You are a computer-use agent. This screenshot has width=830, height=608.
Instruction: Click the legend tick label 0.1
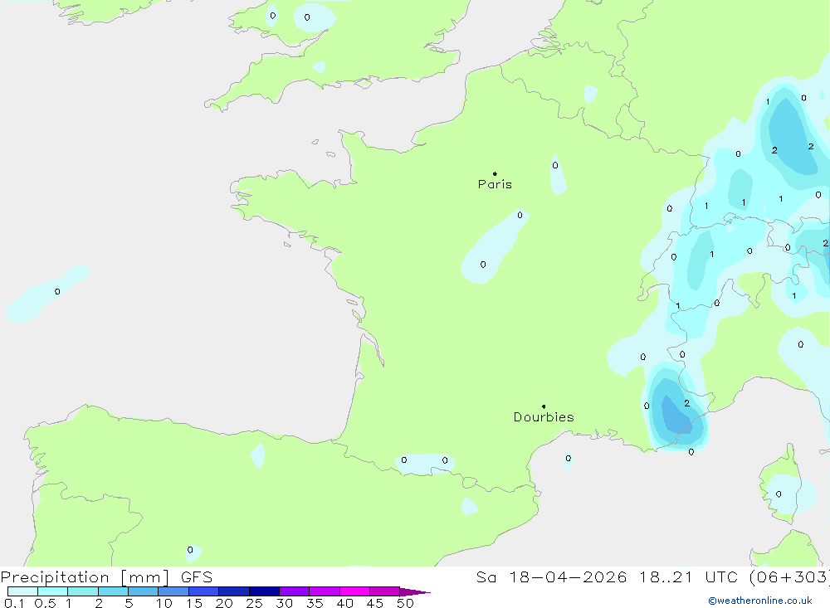point(14,603)
